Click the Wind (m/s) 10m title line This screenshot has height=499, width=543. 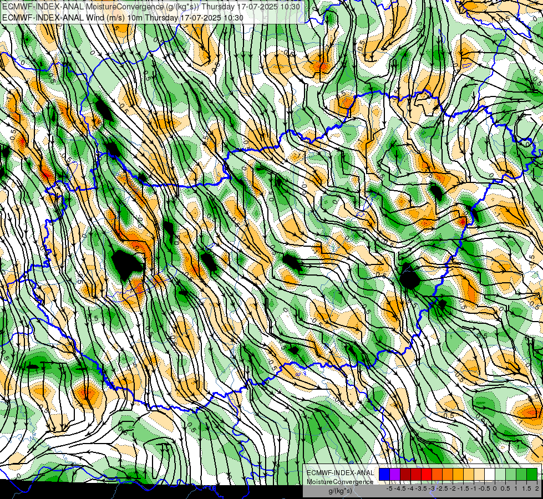pyautogui.click(x=123, y=18)
